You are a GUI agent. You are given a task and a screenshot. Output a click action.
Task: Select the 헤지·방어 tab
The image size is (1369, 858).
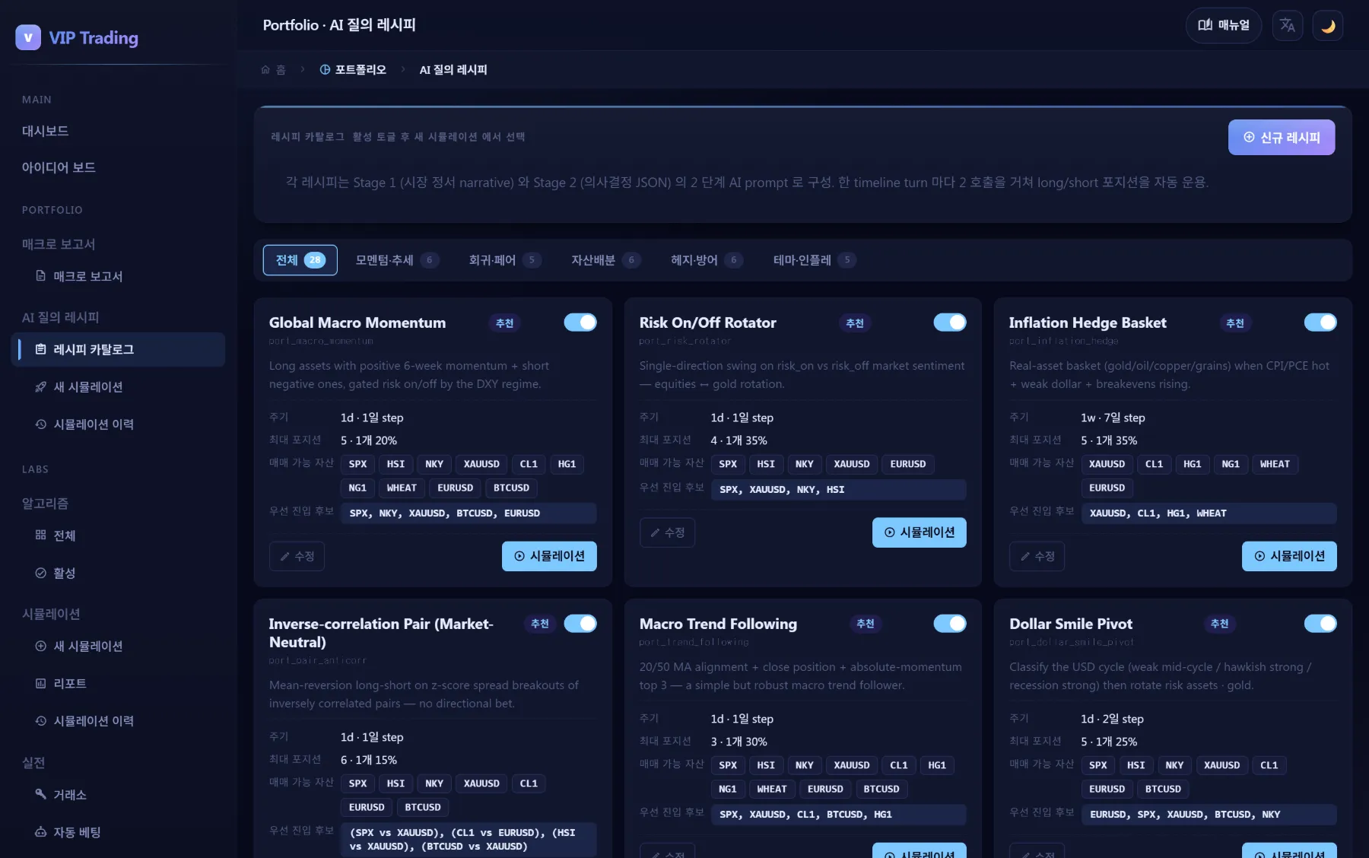coord(707,260)
